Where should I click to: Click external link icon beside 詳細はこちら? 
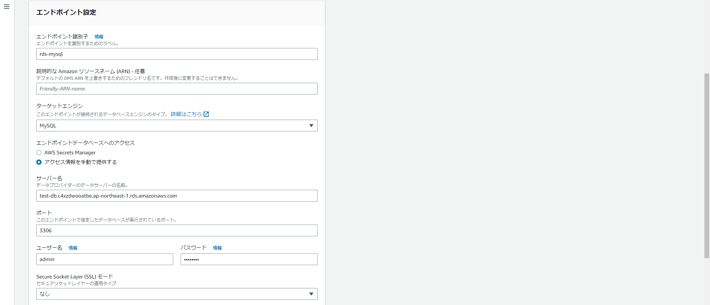click(207, 114)
